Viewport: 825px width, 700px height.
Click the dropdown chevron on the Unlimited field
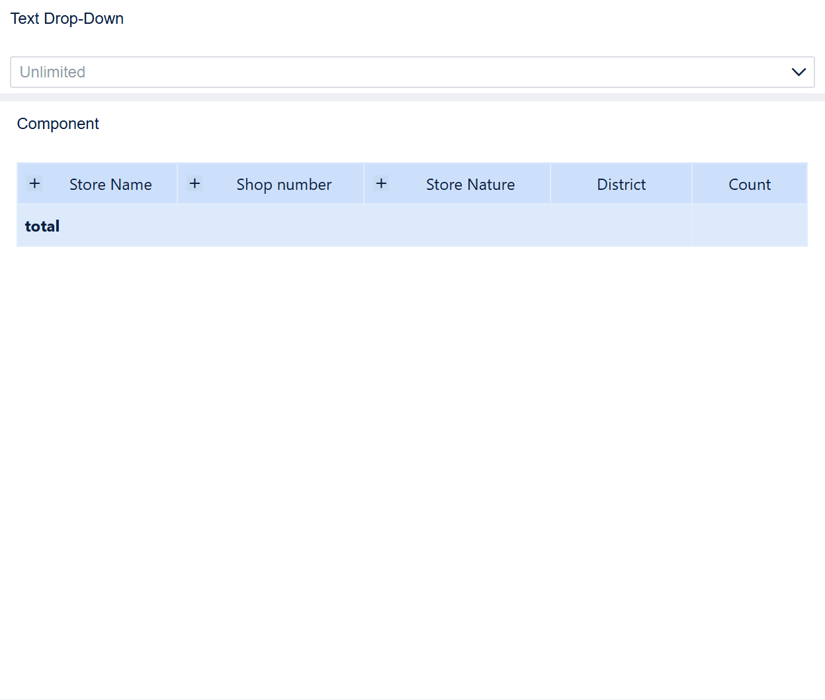pyautogui.click(x=799, y=72)
